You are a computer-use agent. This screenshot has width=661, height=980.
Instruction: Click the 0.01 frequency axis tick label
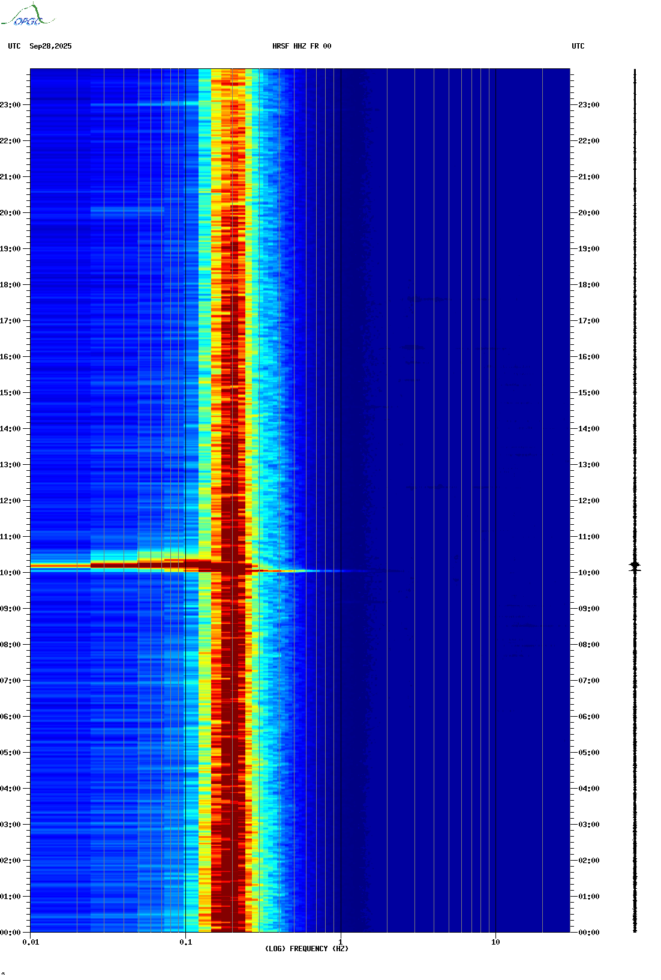pyautogui.click(x=31, y=942)
